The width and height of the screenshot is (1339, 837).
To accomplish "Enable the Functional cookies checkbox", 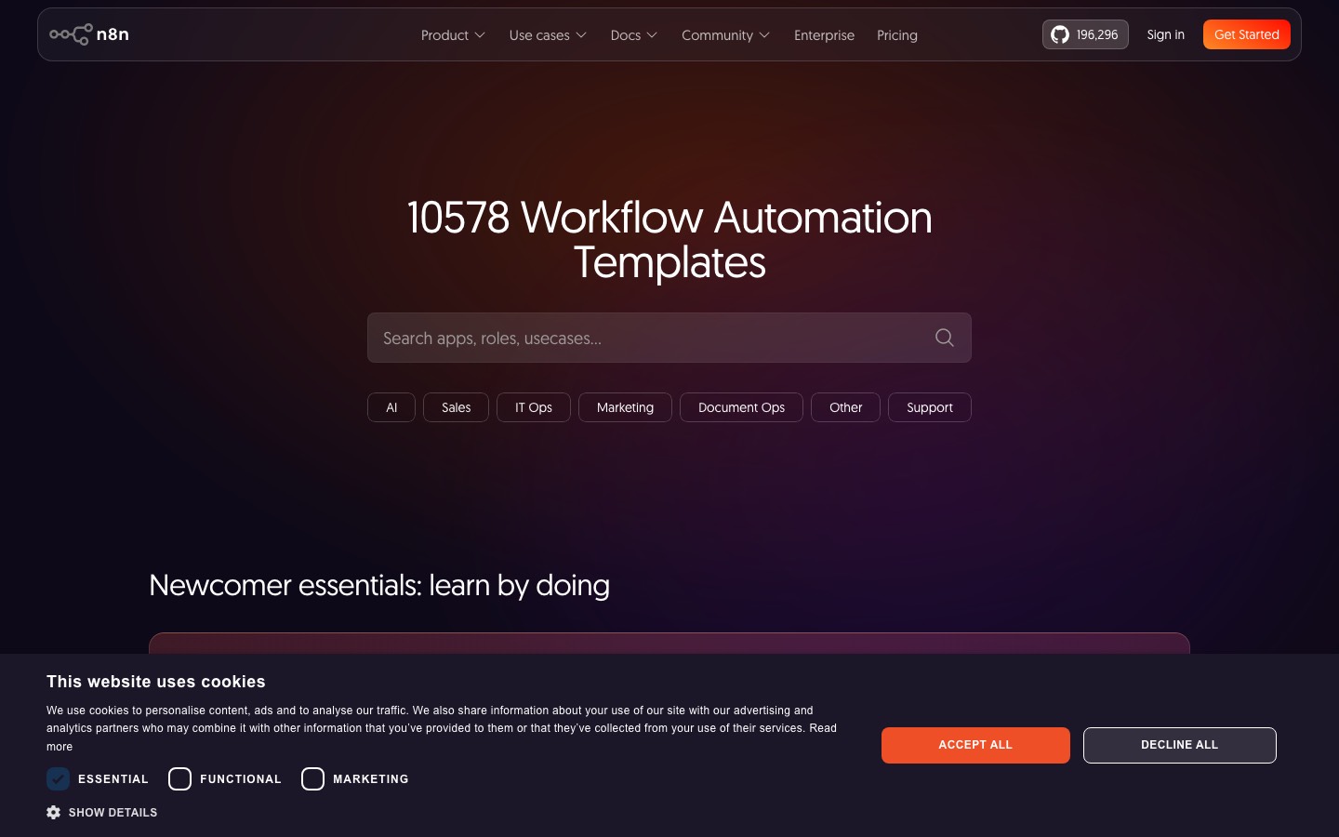I will [179, 778].
